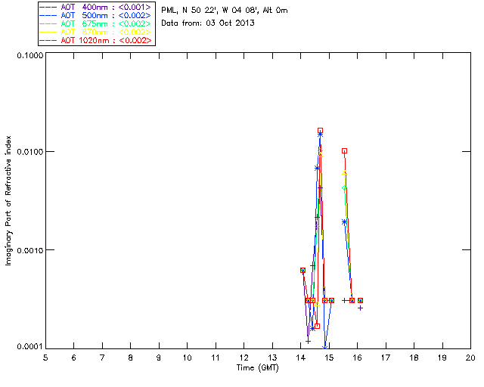
Task: Click the highest red square data marker
Action: point(321,131)
